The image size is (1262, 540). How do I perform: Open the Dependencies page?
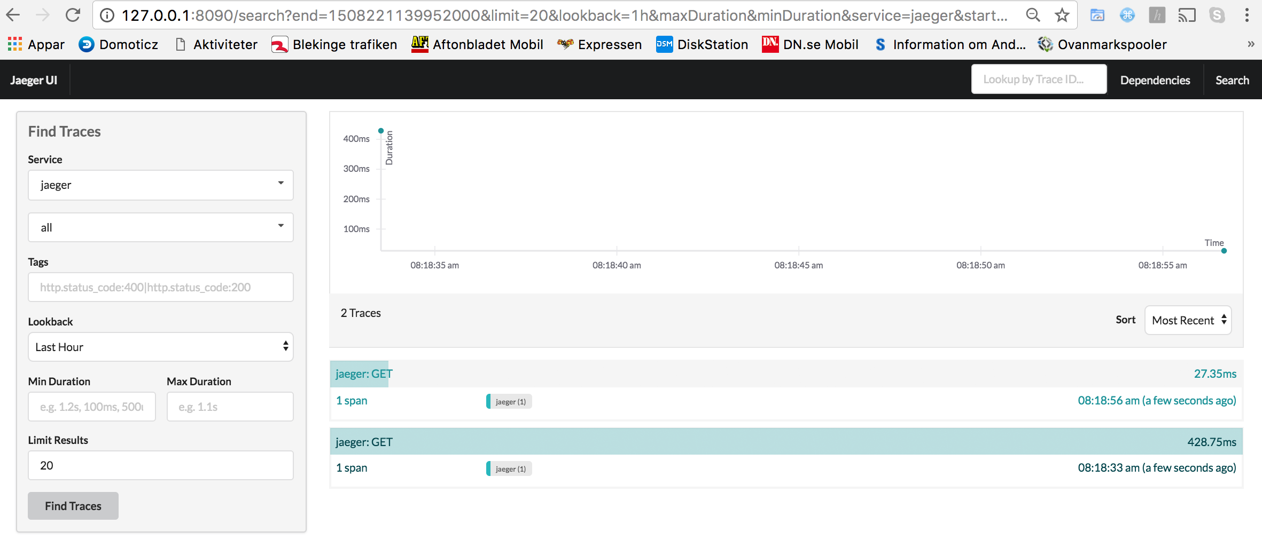tap(1155, 80)
